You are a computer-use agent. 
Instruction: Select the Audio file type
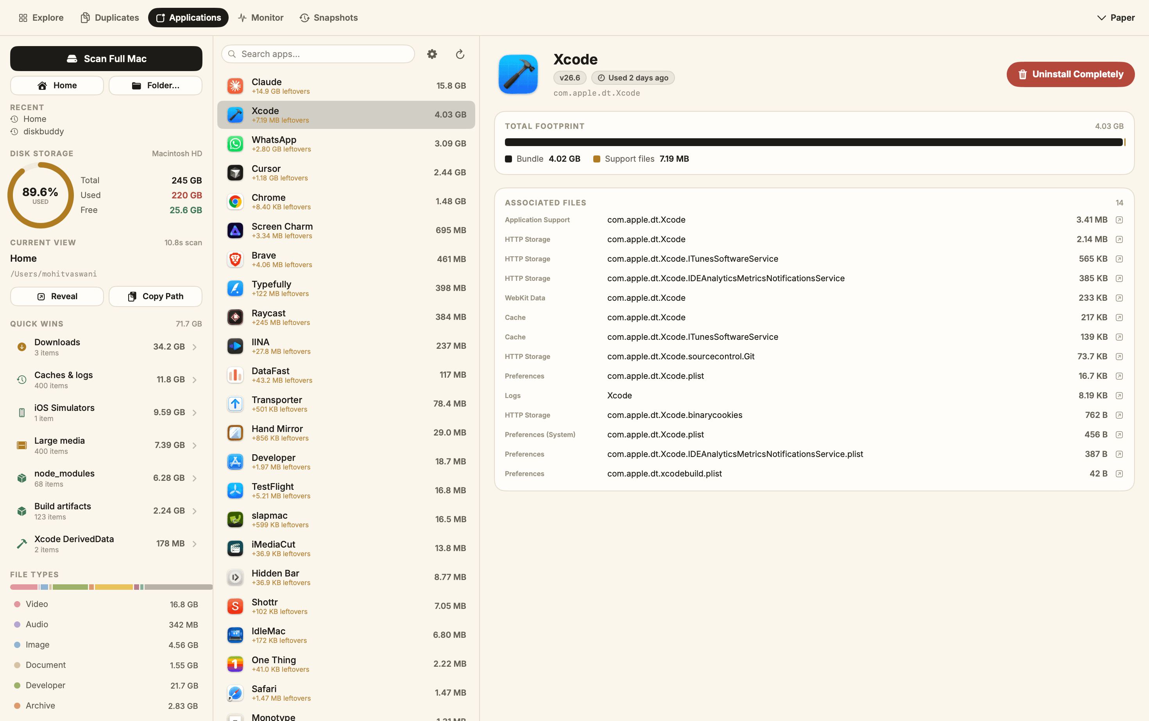106,625
